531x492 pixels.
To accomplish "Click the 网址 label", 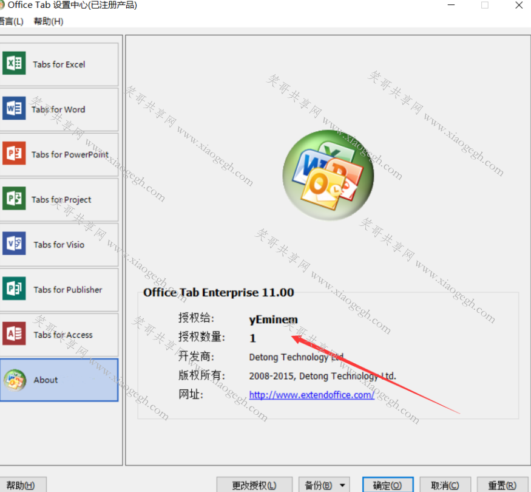I will 191,394.
